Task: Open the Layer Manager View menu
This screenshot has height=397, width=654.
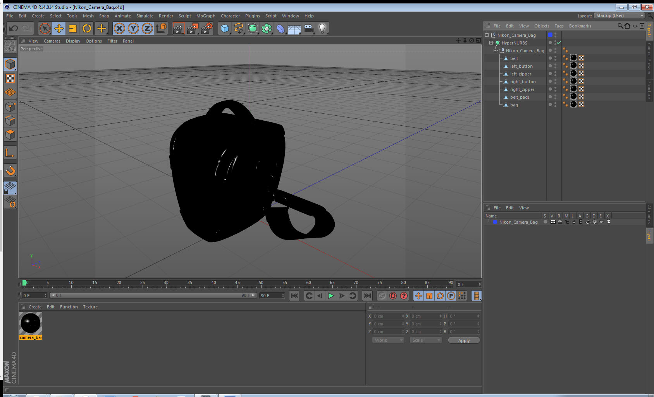Action: (x=524, y=208)
